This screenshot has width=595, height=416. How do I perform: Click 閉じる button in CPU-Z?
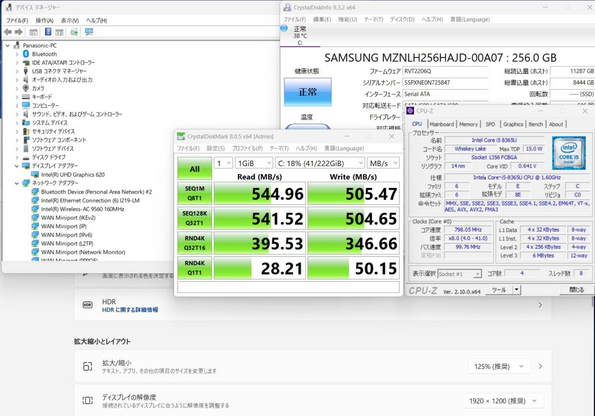point(577,290)
